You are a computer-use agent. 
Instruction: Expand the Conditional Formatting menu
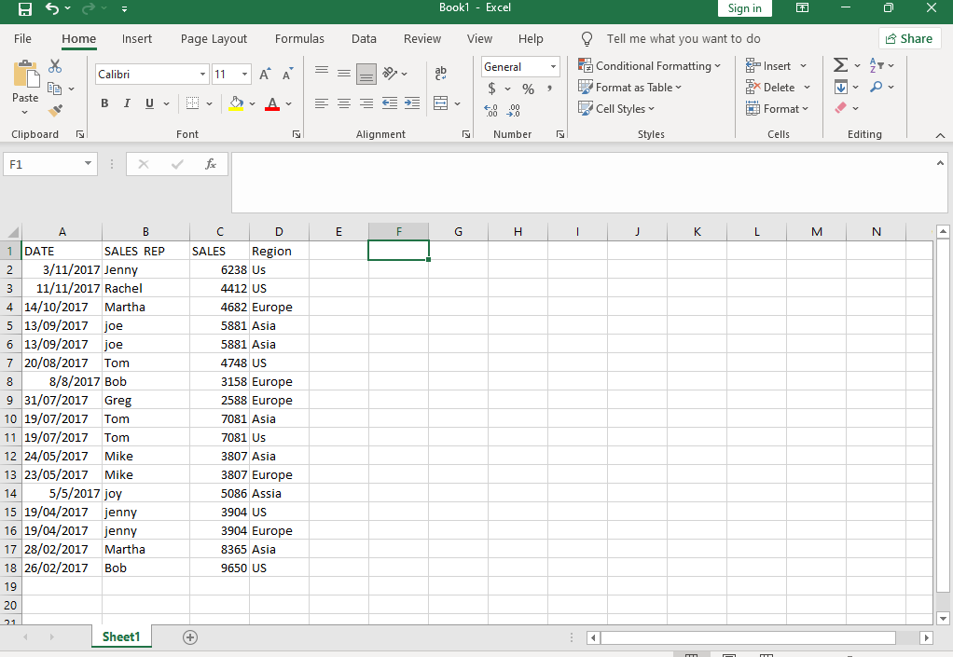click(x=650, y=66)
